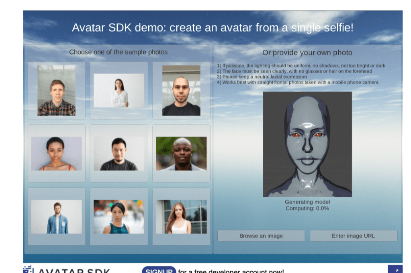Select the long-haired woman in white top photo

181,216
